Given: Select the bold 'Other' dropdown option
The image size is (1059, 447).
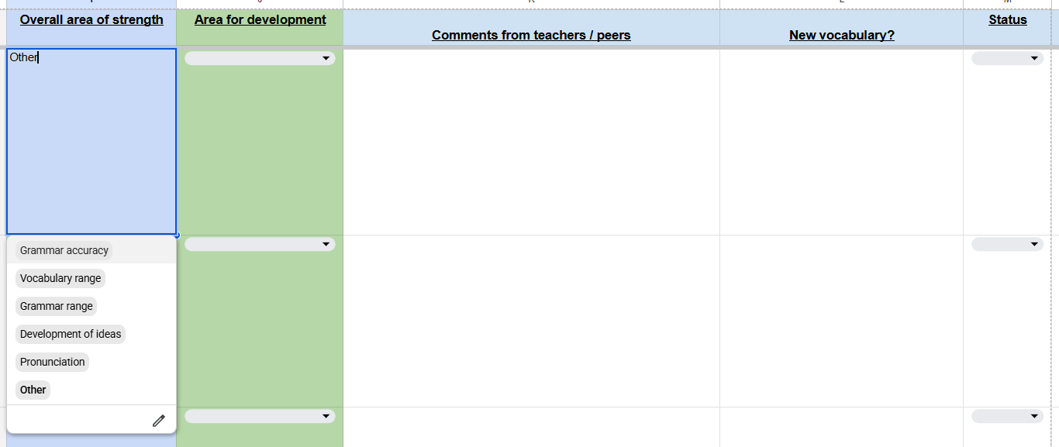Looking at the screenshot, I should click(x=33, y=390).
